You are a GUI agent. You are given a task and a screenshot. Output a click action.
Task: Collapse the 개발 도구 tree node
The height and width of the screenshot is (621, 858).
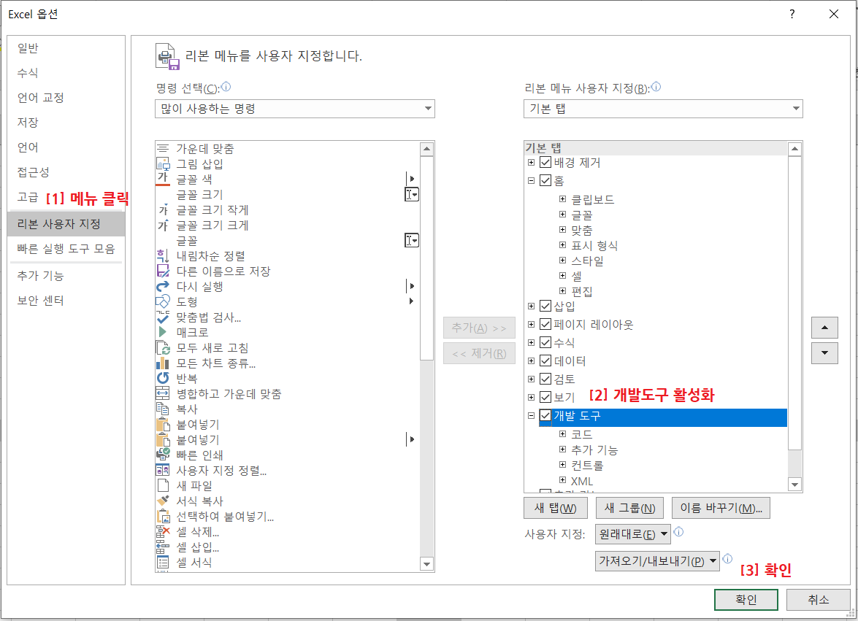pos(531,415)
